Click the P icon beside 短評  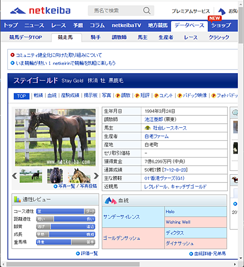click(x=137, y=96)
